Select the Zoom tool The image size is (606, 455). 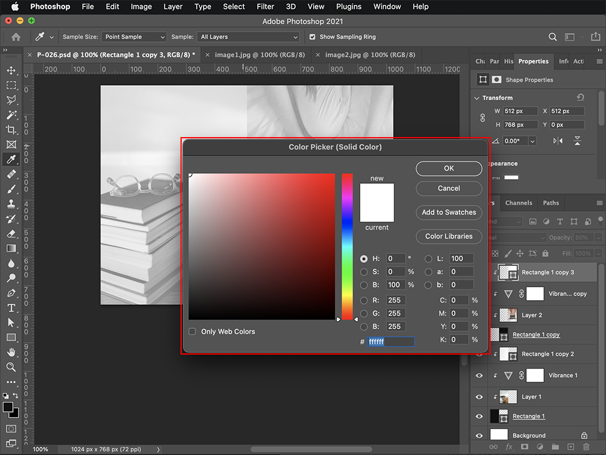(11, 367)
